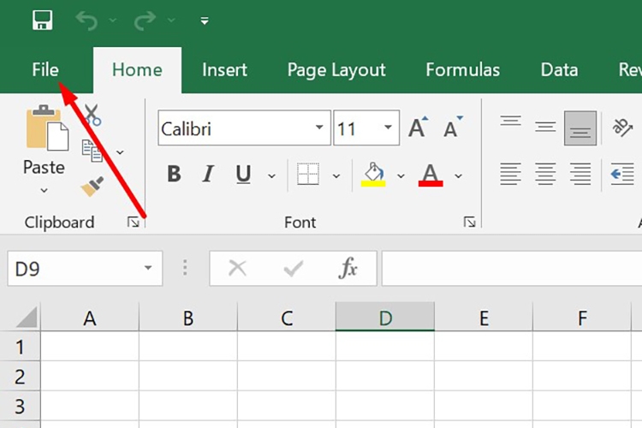Image resolution: width=642 pixels, height=428 pixels.
Task: Click the Decrease Font Size icon
Action: click(x=453, y=128)
